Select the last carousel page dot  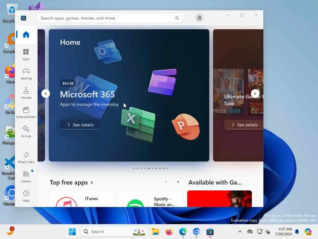[167, 168]
